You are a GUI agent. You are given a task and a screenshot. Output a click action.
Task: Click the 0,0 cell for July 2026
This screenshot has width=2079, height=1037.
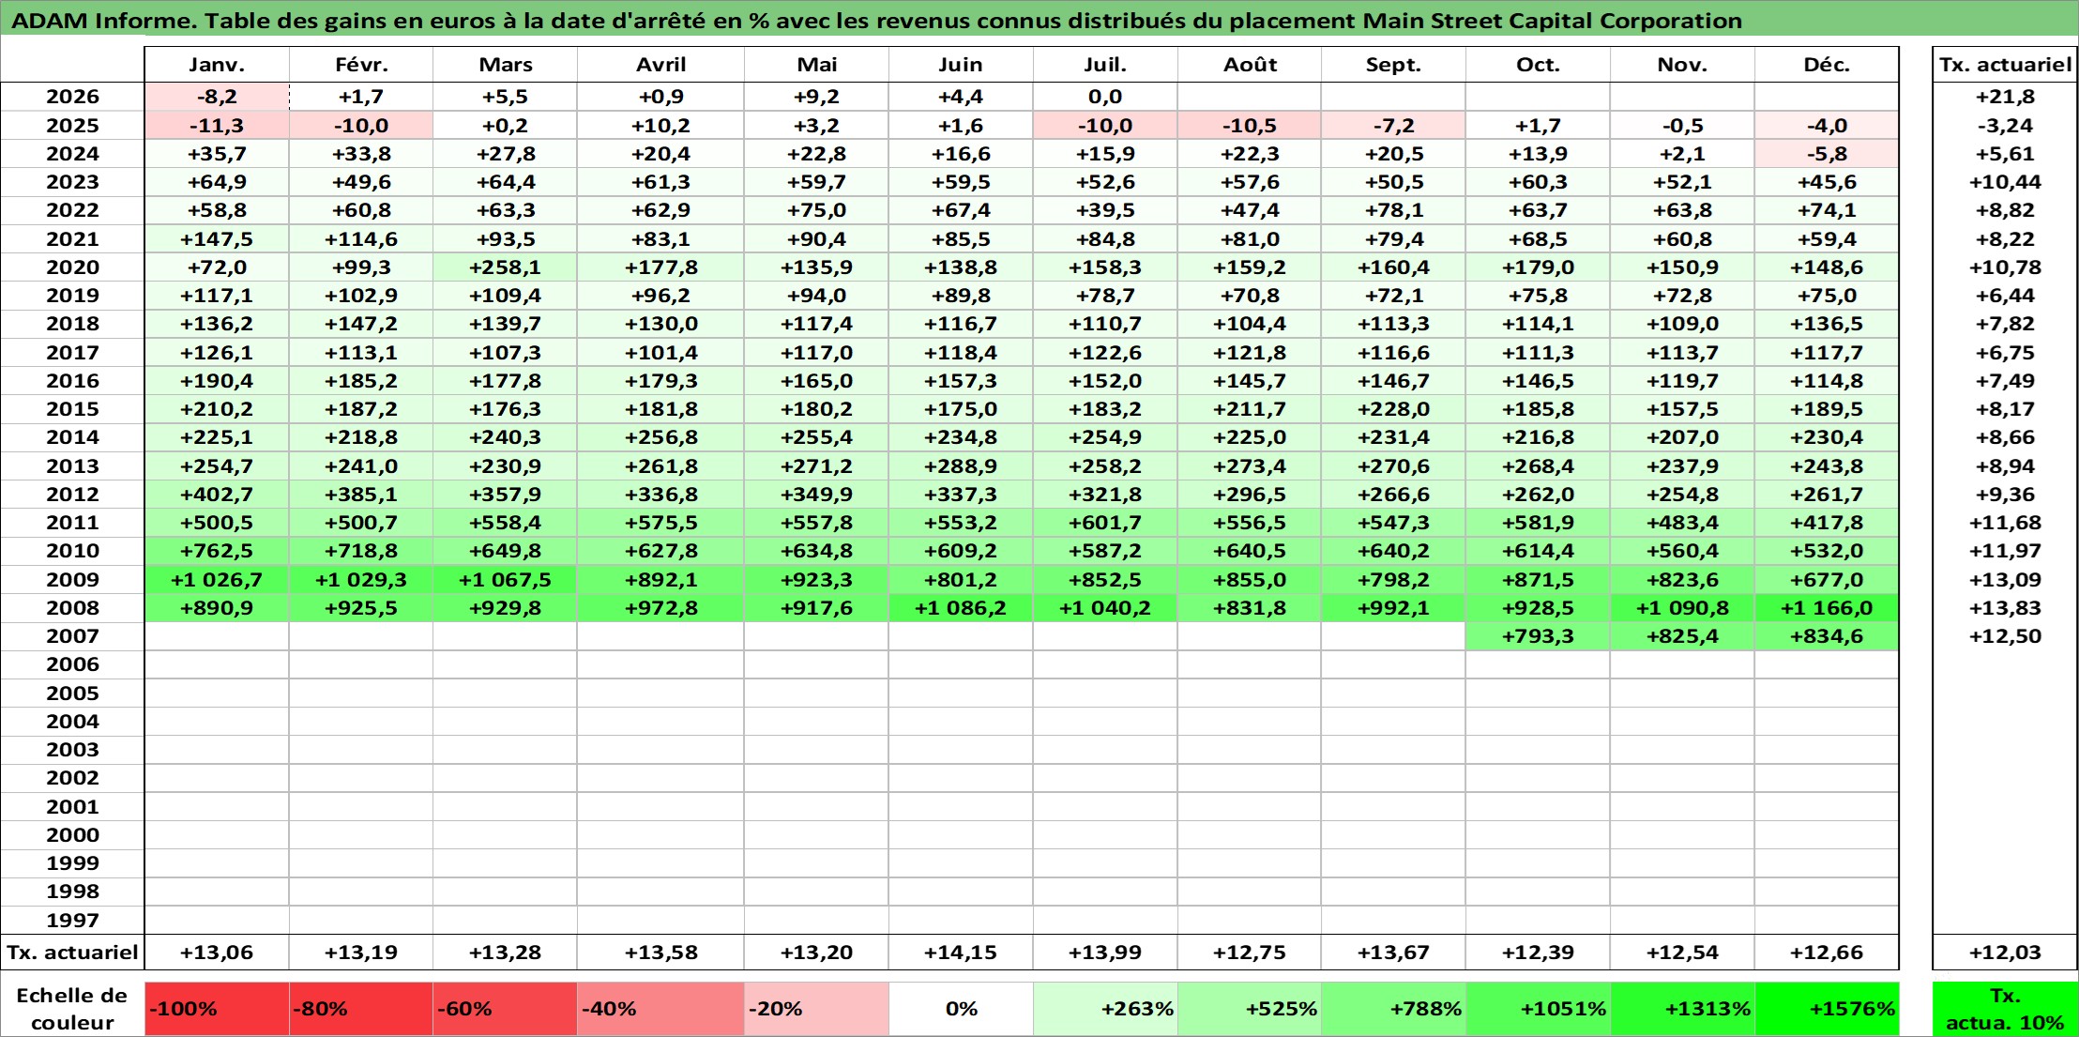[x=1105, y=97]
